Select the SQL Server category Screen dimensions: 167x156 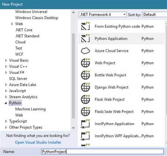18,79
